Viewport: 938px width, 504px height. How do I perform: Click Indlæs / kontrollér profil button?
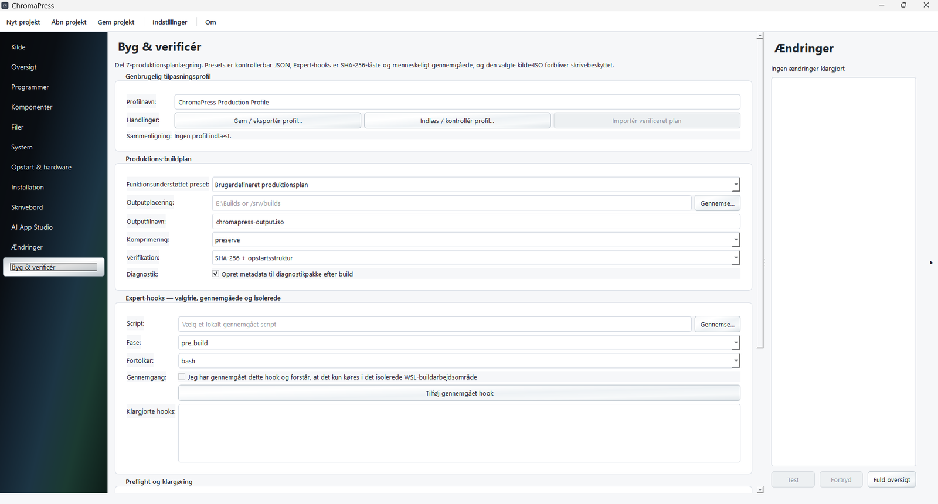pyautogui.click(x=457, y=121)
